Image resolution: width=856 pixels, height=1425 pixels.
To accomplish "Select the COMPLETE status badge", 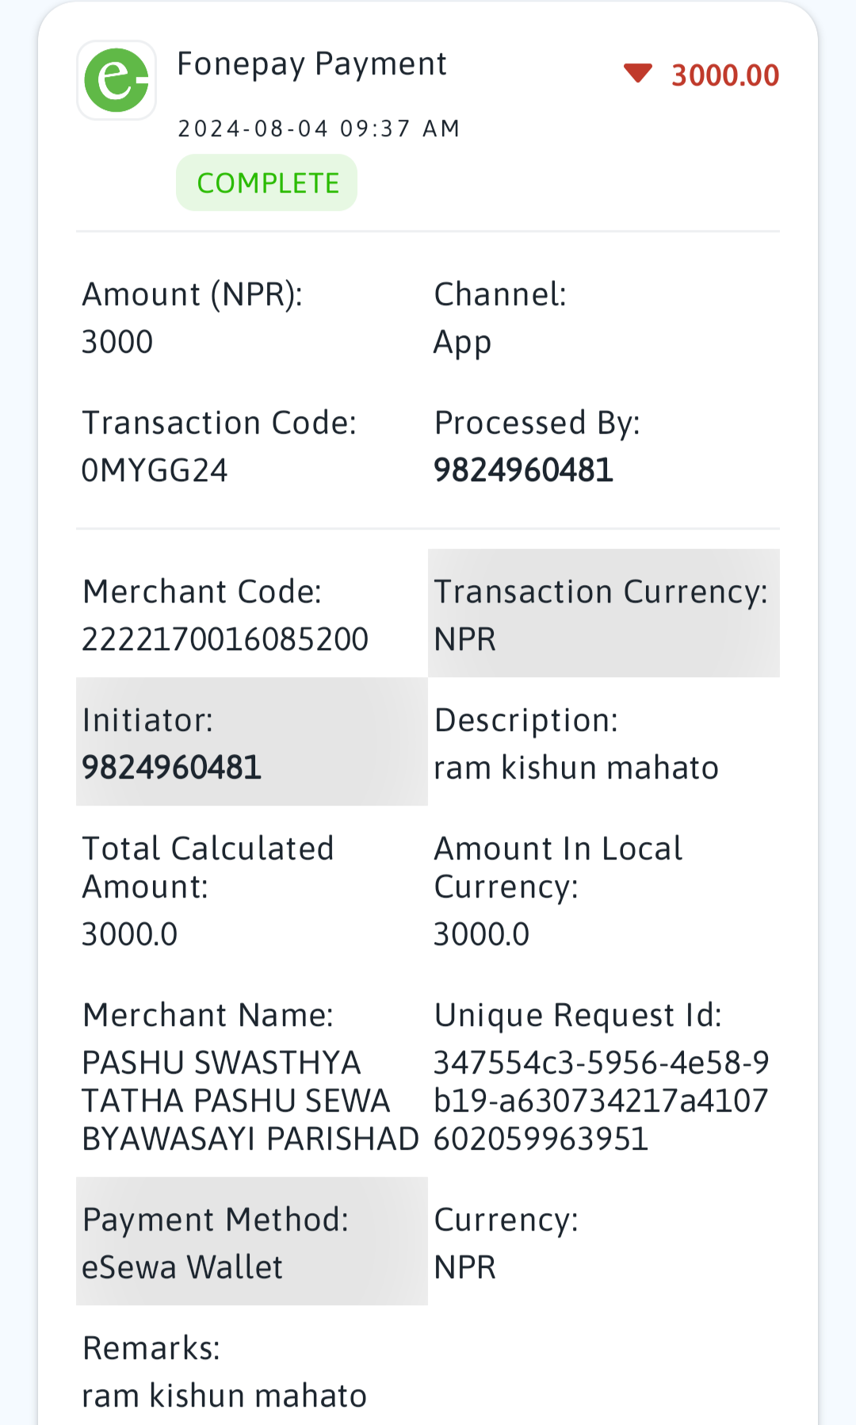I will point(267,183).
